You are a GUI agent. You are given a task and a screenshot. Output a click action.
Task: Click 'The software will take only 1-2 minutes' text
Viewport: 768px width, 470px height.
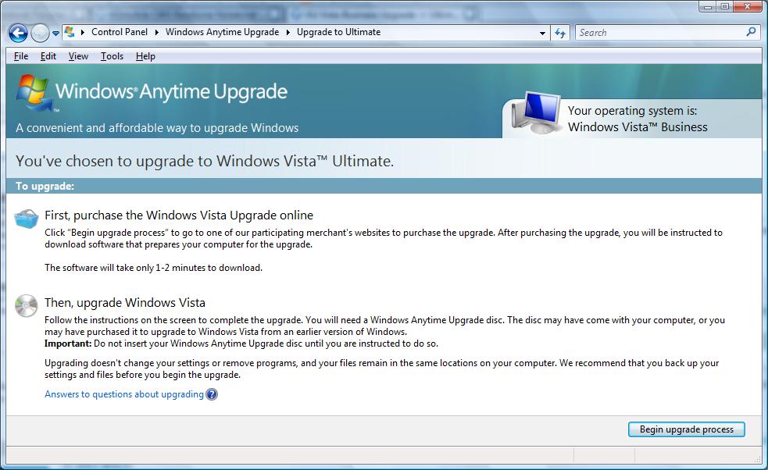[153, 268]
